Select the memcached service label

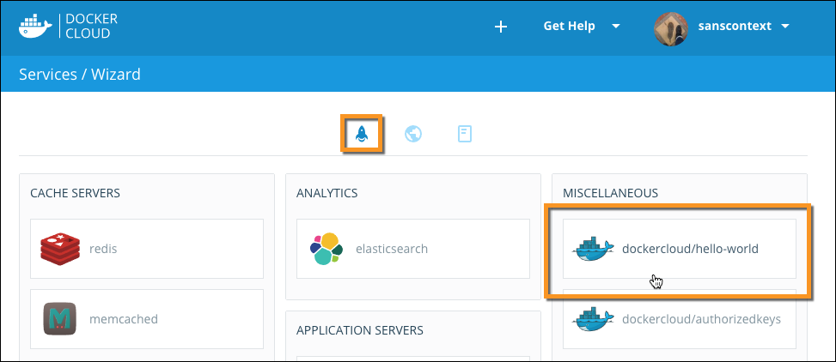pos(123,319)
